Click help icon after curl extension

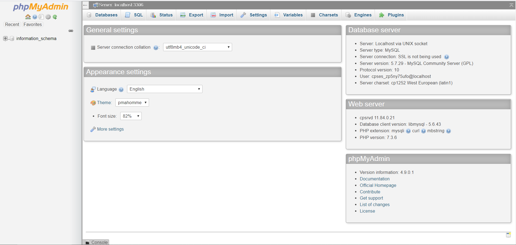(423, 131)
